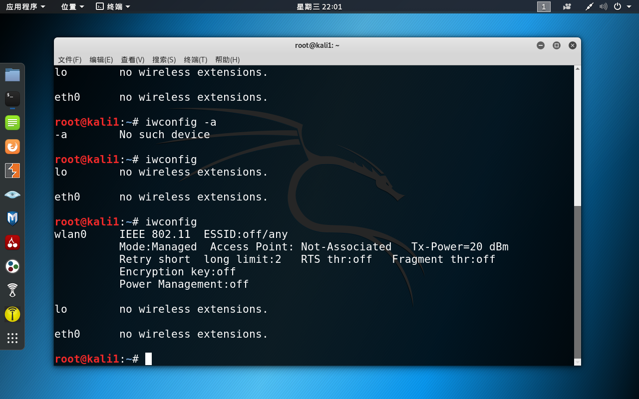Click the text Fragment thr:off
Screen dimensions: 639x399
[444, 259]
